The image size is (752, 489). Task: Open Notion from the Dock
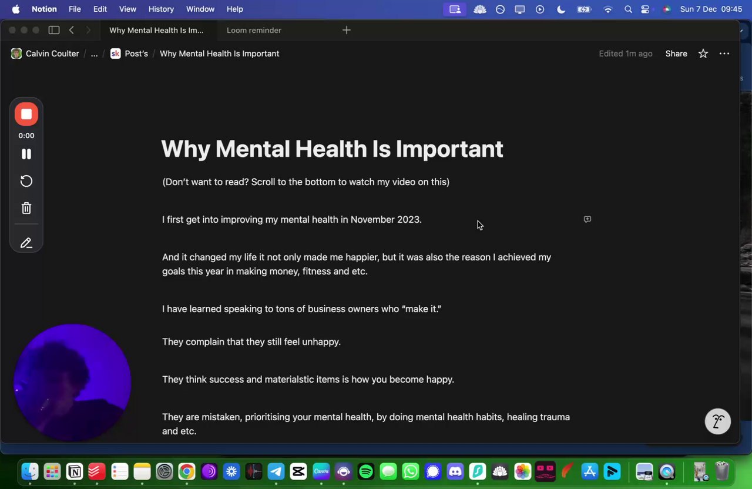point(75,471)
